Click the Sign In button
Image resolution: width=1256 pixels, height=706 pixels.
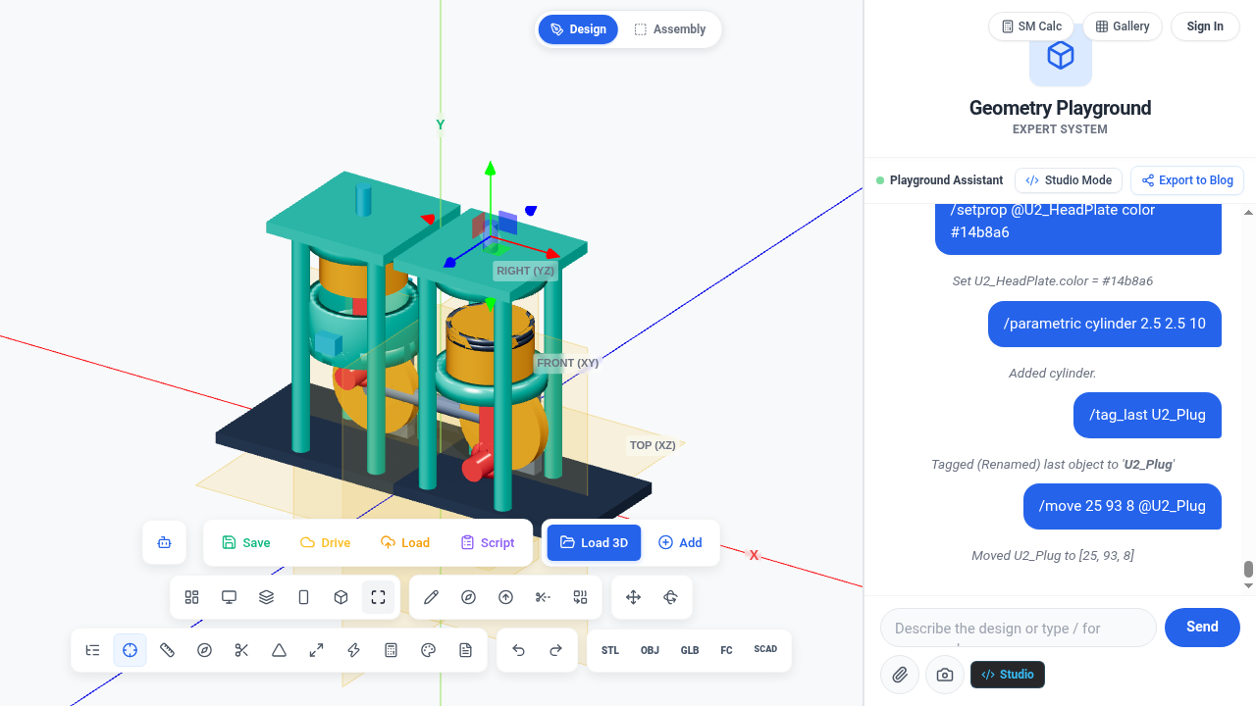1205,26
